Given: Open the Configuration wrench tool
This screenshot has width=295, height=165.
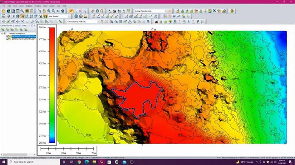Looking at the screenshot, I should click(22, 11).
